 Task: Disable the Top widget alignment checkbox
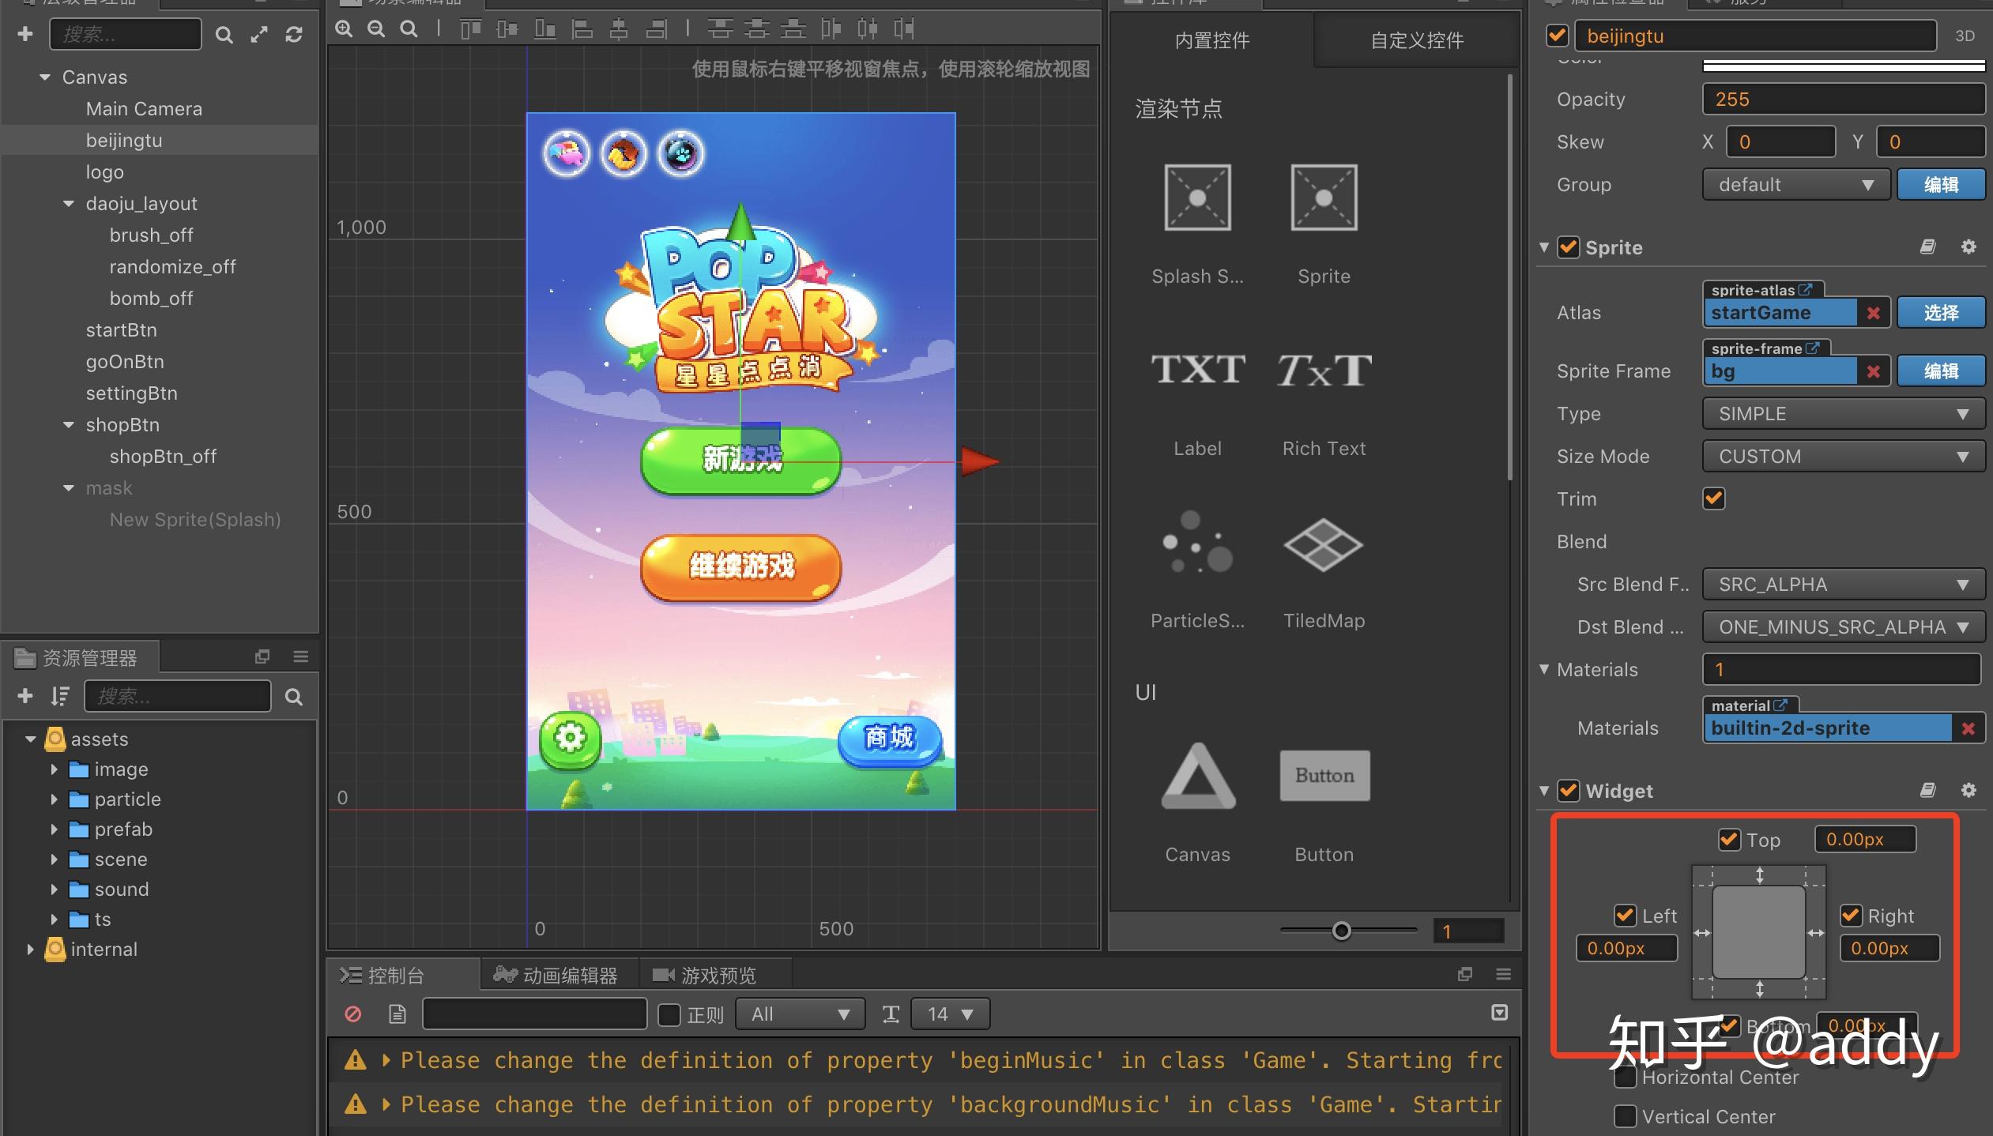pyautogui.click(x=1730, y=839)
